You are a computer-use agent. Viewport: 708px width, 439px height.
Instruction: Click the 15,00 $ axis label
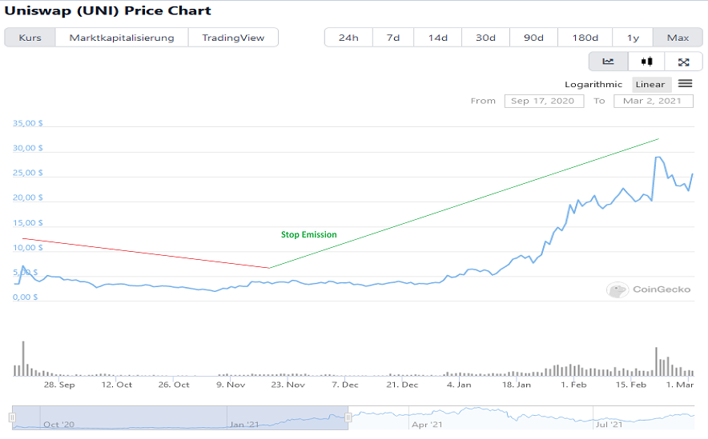pyautogui.click(x=27, y=222)
